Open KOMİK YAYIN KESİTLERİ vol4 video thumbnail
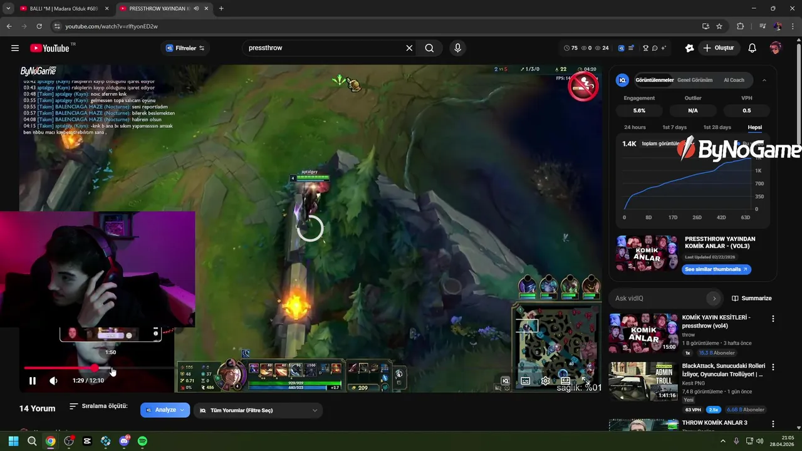802x451 pixels. 643,333
